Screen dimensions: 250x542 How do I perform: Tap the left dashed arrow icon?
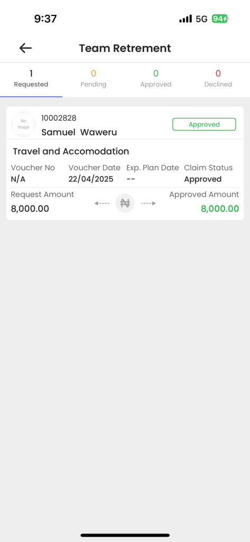102,203
